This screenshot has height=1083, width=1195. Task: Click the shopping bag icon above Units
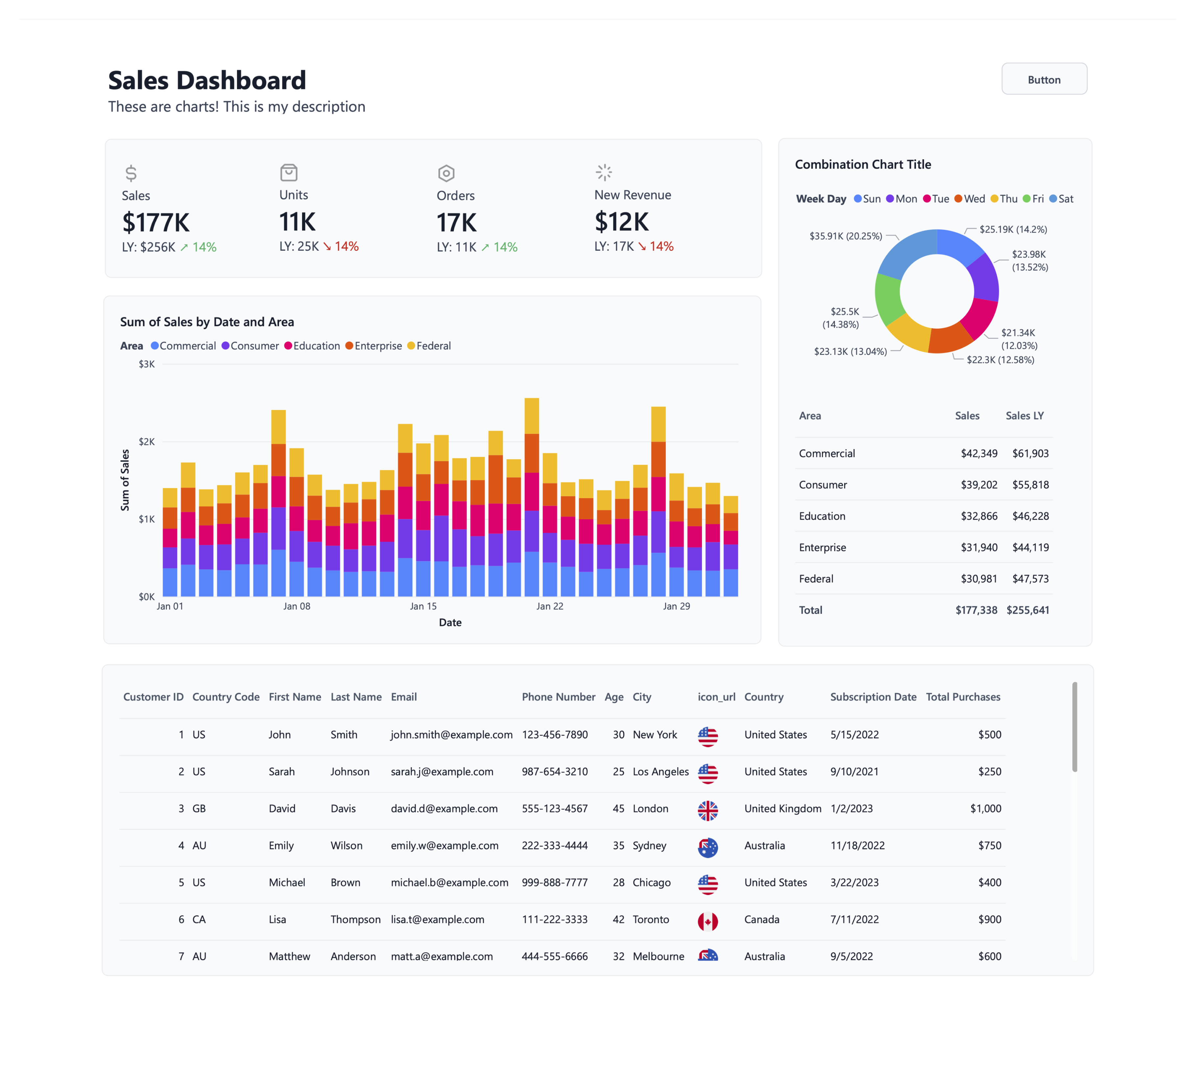(289, 173)
